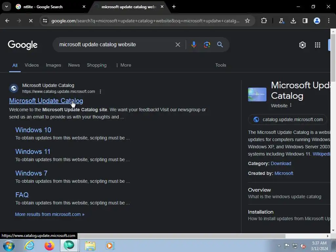The height and width of the screenshot is (252, 336).
Task: Click the result's globe favicon
Action: (14, 88)
